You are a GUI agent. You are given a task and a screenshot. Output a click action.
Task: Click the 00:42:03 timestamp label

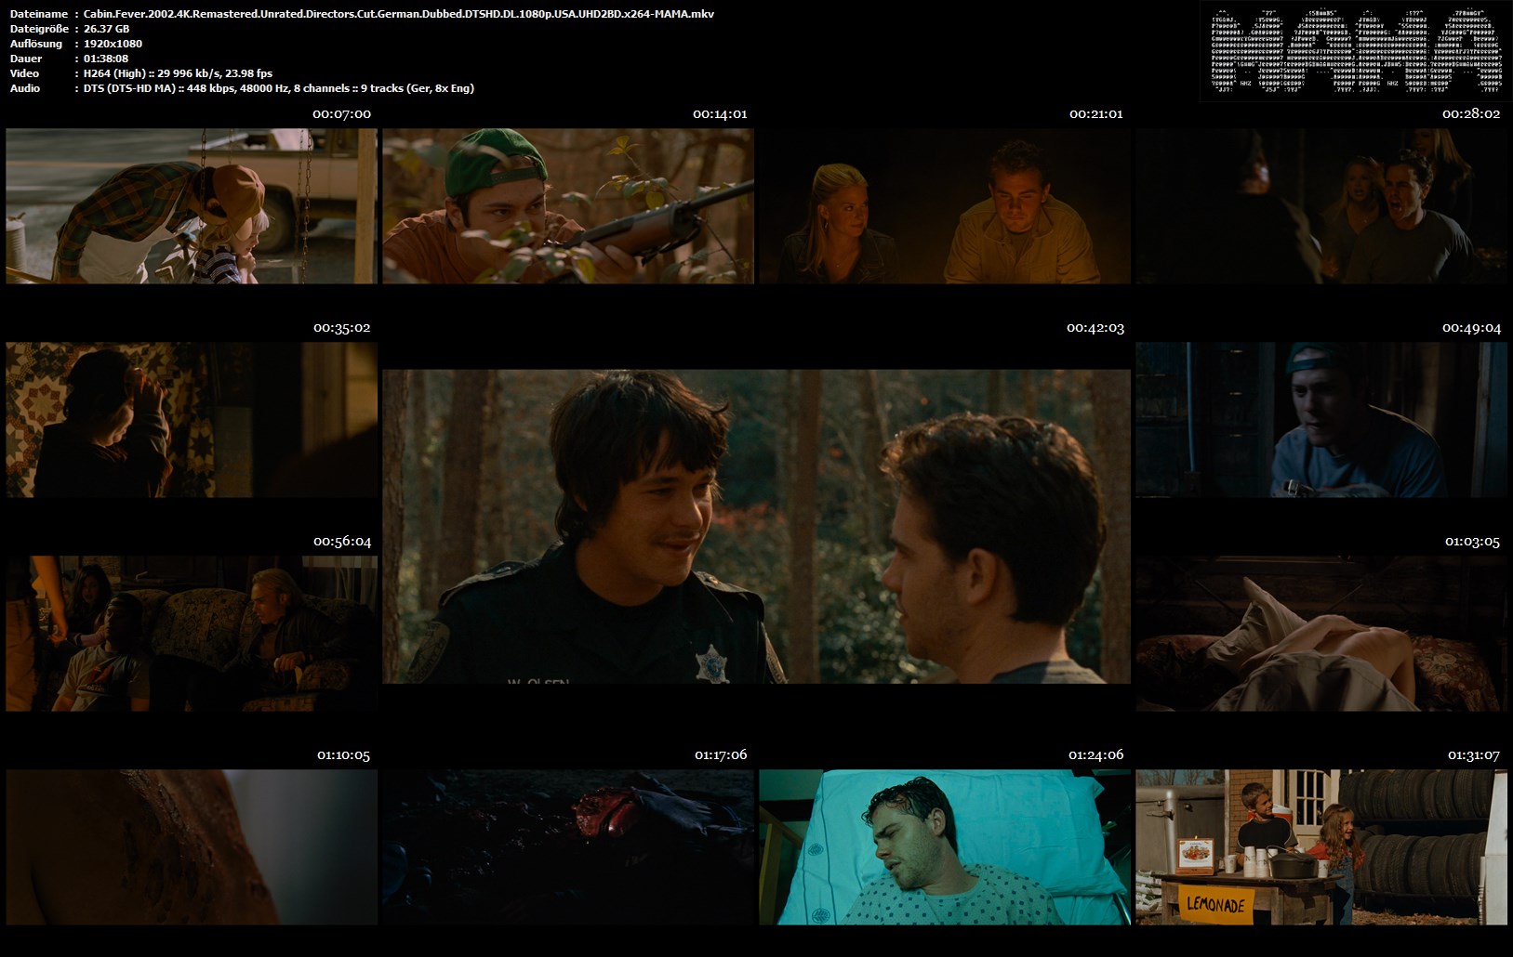[x=1095, y=328]
